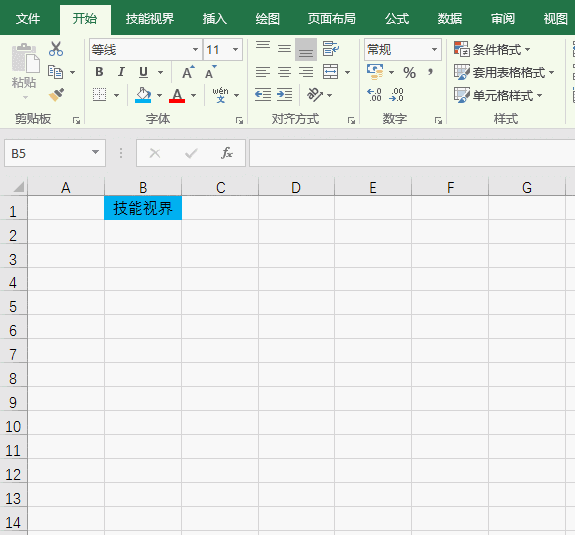This screenshot has height=535, width=575.
Task: Select cell B1 技能视界
Action: click(x=143, y=208)
